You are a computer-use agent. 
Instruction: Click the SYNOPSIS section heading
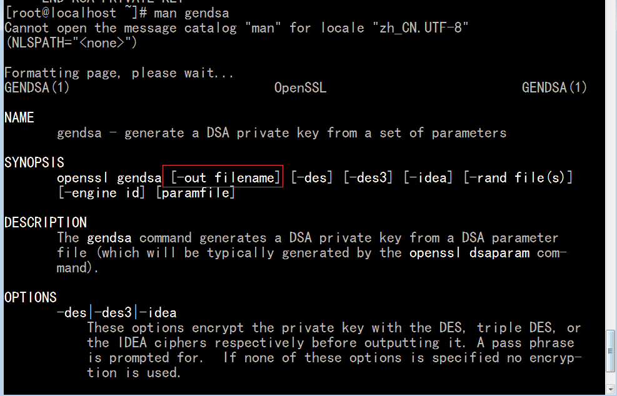point(34,162)
